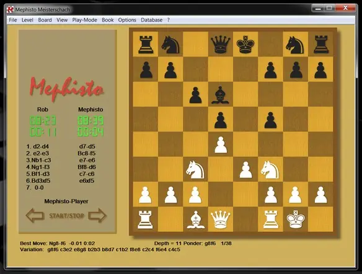Open the Board menu
This screenshot has height=274, width=362.
45,20
